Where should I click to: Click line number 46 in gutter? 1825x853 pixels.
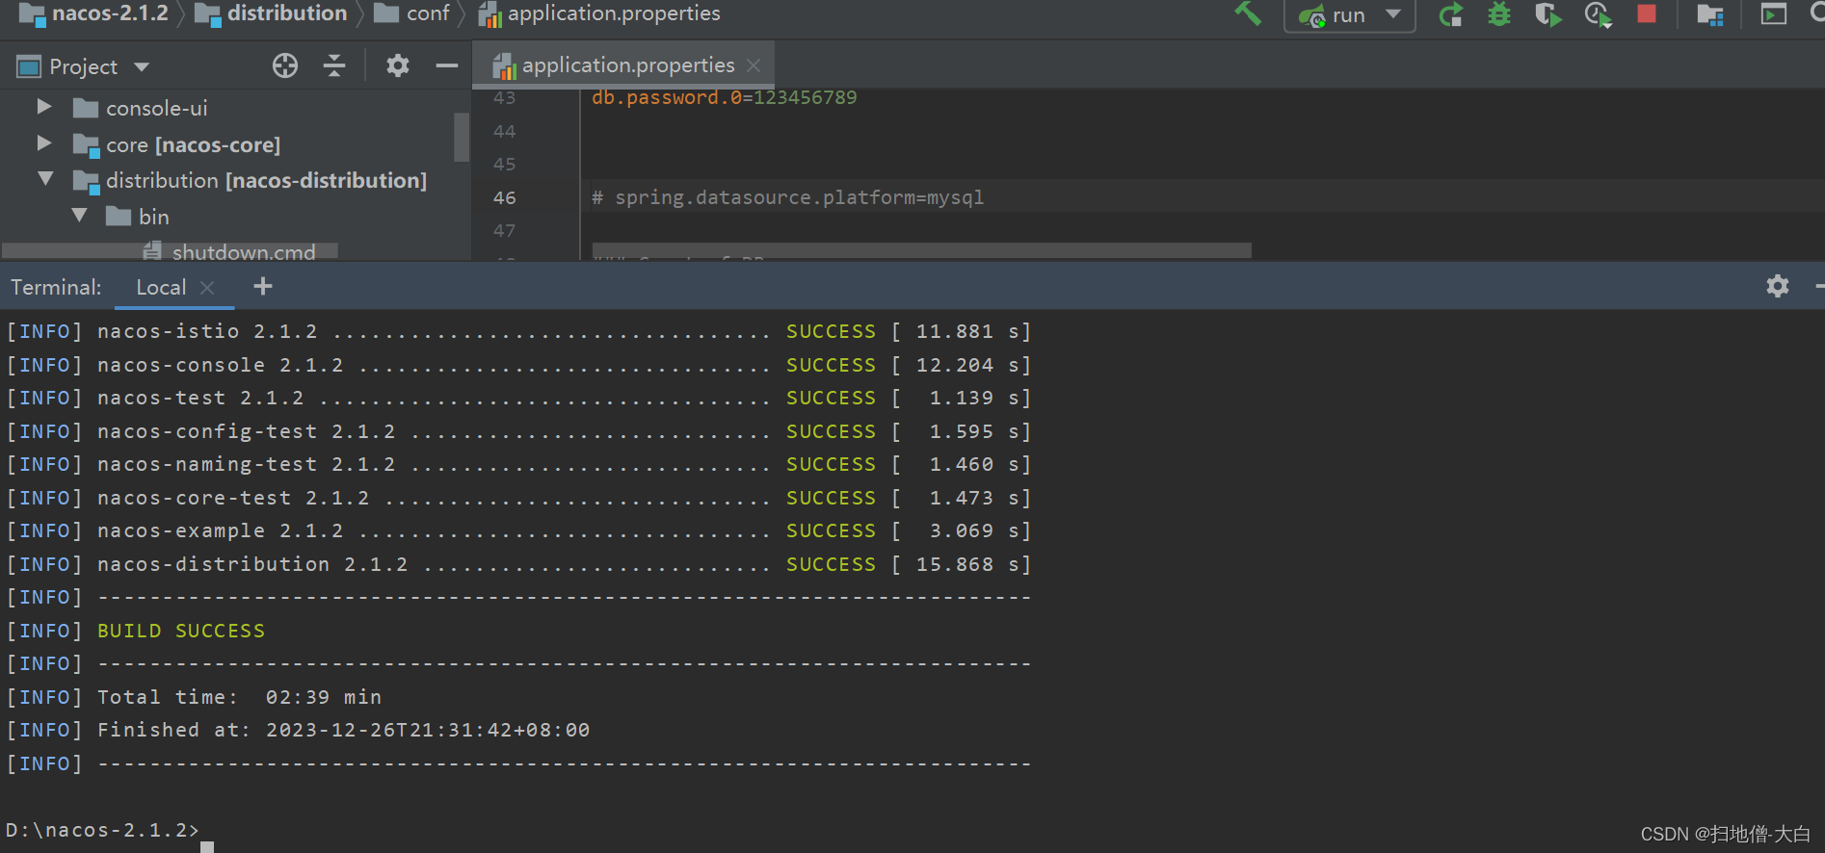(x=505, y=197)
